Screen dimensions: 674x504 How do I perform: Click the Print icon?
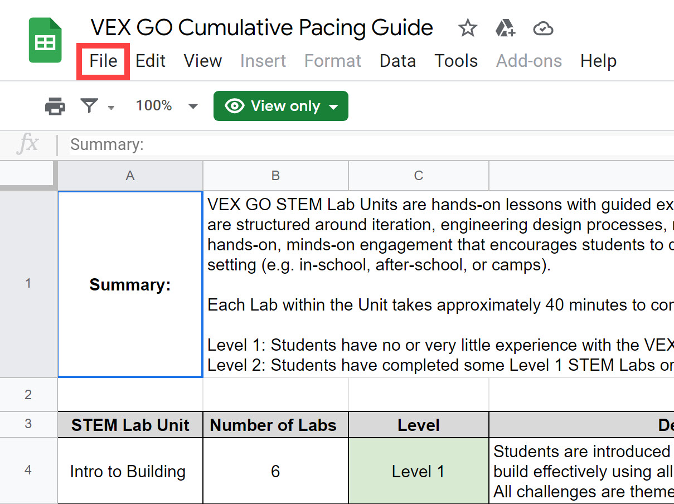tap(54, 106)
